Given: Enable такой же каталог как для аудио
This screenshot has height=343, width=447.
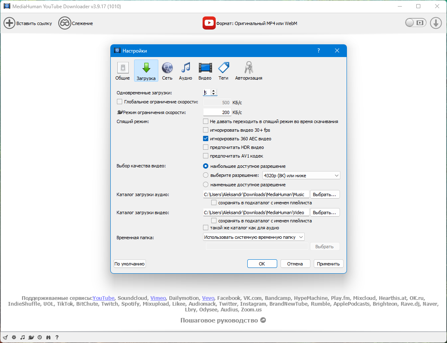Looking at the screenshot, I should click(x=205, y=228).
